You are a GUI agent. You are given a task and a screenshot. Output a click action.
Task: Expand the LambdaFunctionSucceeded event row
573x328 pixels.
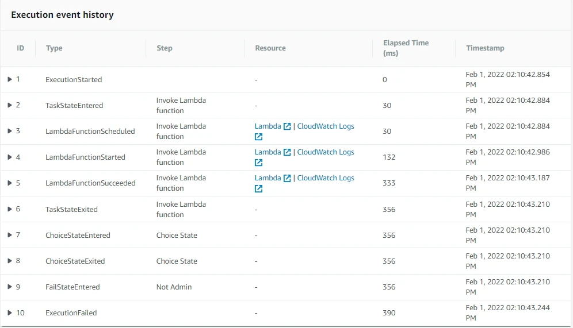click(x=10, y=183)
